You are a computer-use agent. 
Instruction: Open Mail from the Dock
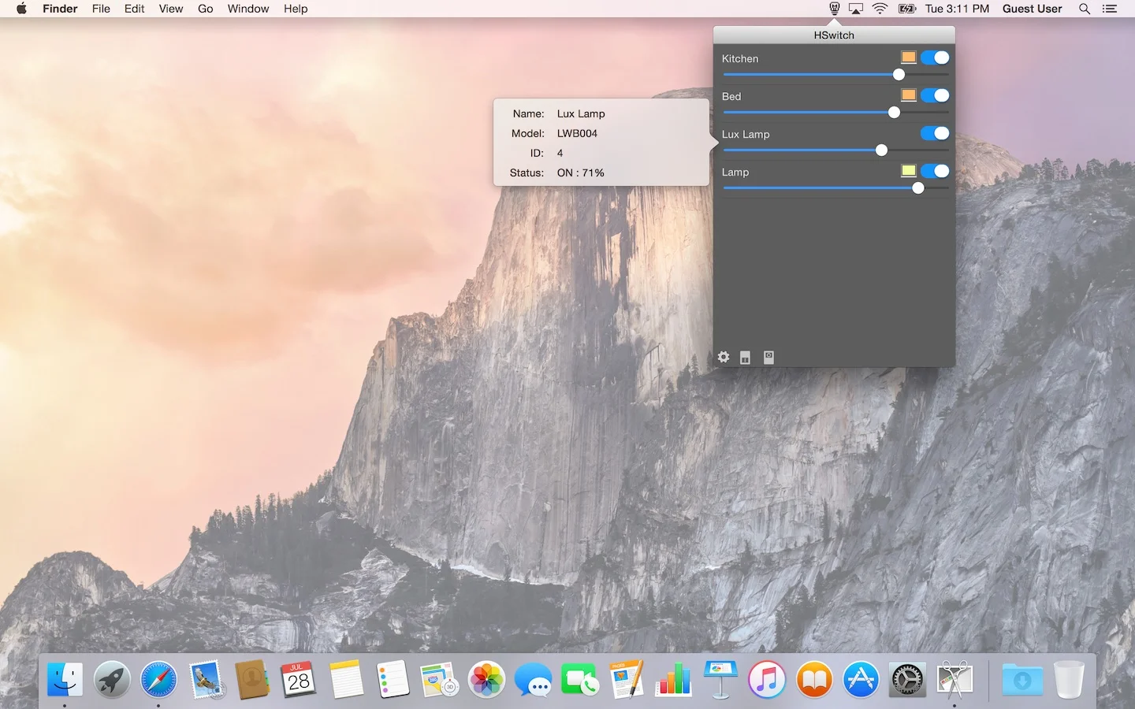click(207, 679)
